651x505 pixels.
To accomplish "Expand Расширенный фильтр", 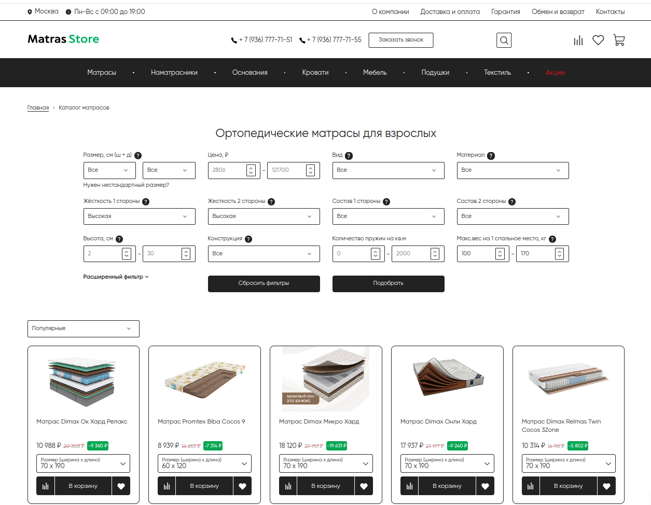I will click(x=116, y=277).
